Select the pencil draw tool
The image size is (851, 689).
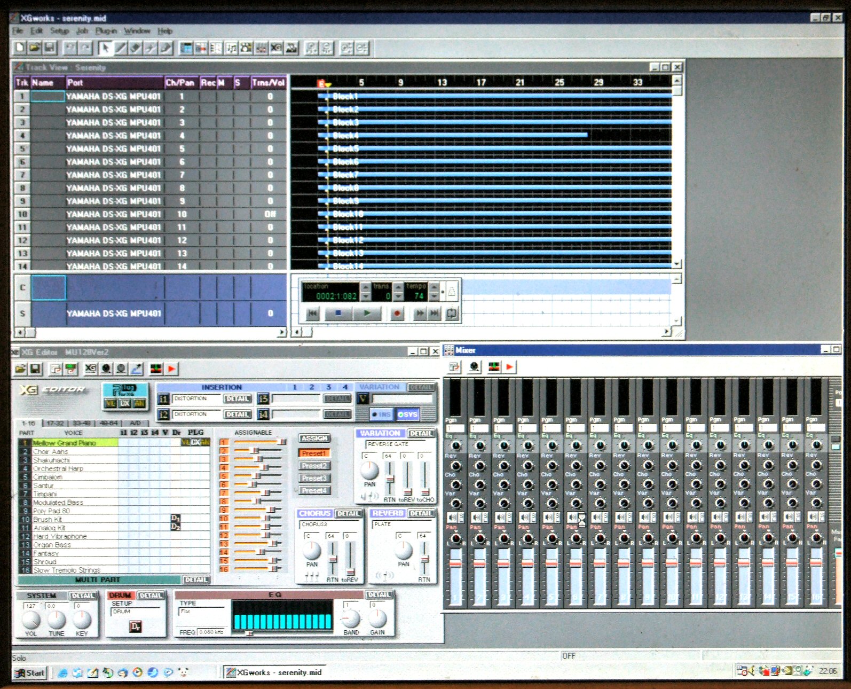[x=121, y=48]
